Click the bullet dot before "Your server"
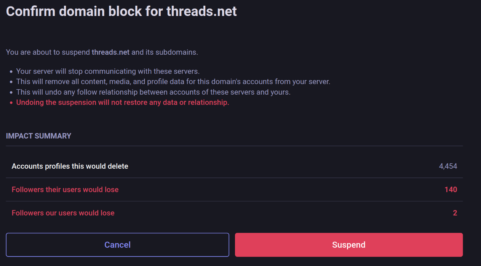Screen dimensions: 481x266 11,72
